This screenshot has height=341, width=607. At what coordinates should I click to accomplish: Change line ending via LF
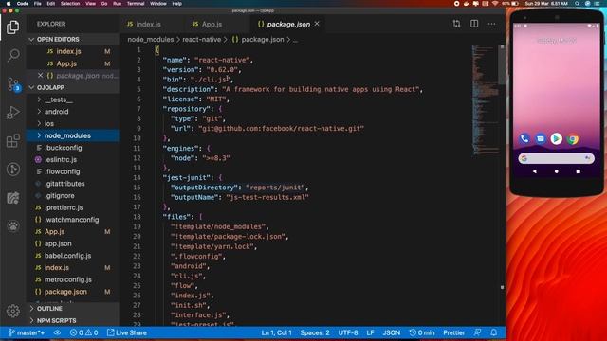click(x=370, y=332)
